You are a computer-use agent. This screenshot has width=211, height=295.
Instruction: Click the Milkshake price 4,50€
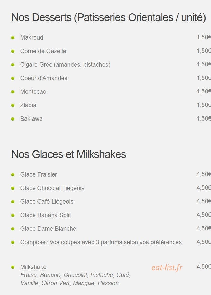(x=204, y=267)
